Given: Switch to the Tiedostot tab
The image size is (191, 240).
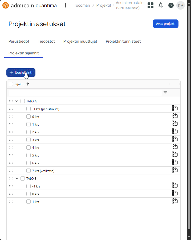Looking at the screenshot, I should tap(46, 41).
